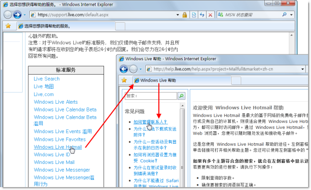Click page icon in help.live.com address bar
Screen dimensions: 311x190
(x=149, y=69)
